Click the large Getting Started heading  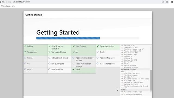click(x=58, y=32)
